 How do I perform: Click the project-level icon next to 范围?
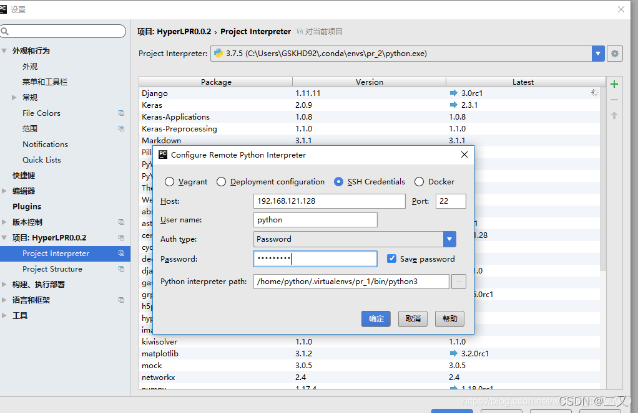(x=121, y=128)
